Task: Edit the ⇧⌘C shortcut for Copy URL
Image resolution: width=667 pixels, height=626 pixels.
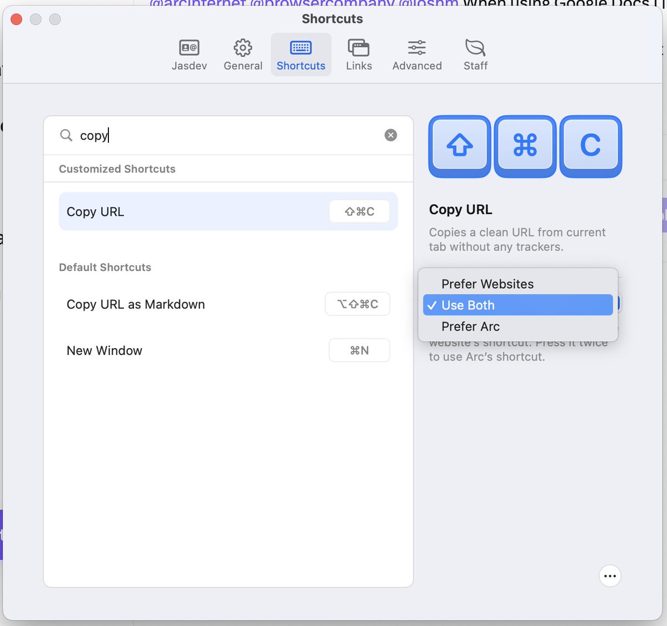Action: click(359, 211)
